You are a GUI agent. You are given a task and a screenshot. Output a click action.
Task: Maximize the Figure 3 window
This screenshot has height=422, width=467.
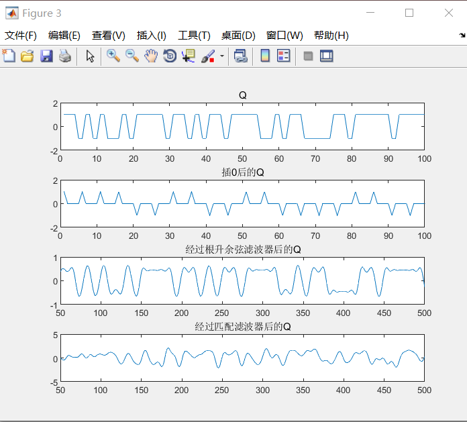(x=409, y=13)
